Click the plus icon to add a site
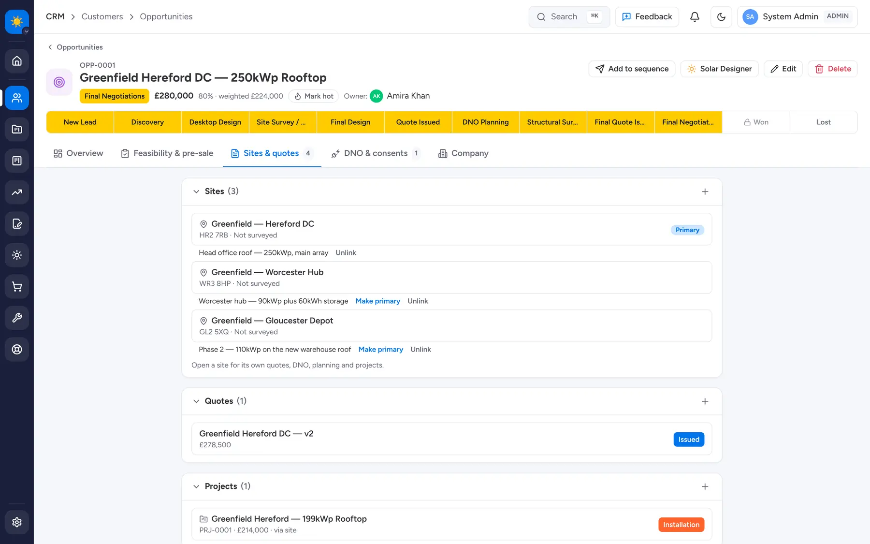The width and height of the screenshot is (870, 544). [705, 191]
